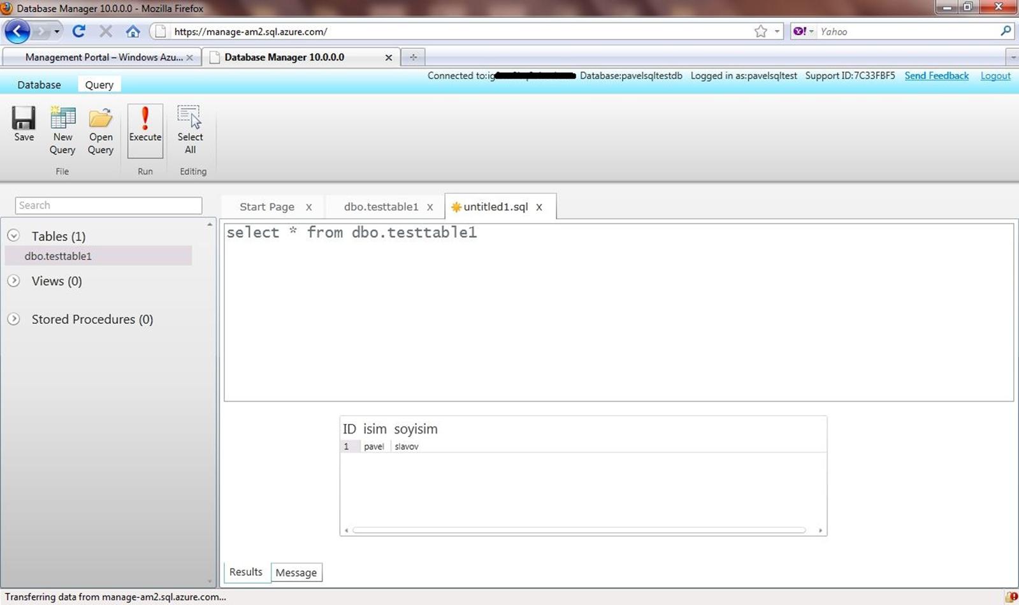Click the ID column header
This screenshot has height=605, width=1019.
[350, 429]
